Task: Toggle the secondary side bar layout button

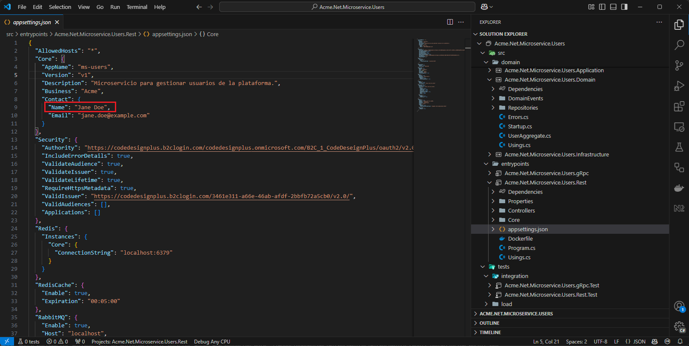Action: pos(624,7)
